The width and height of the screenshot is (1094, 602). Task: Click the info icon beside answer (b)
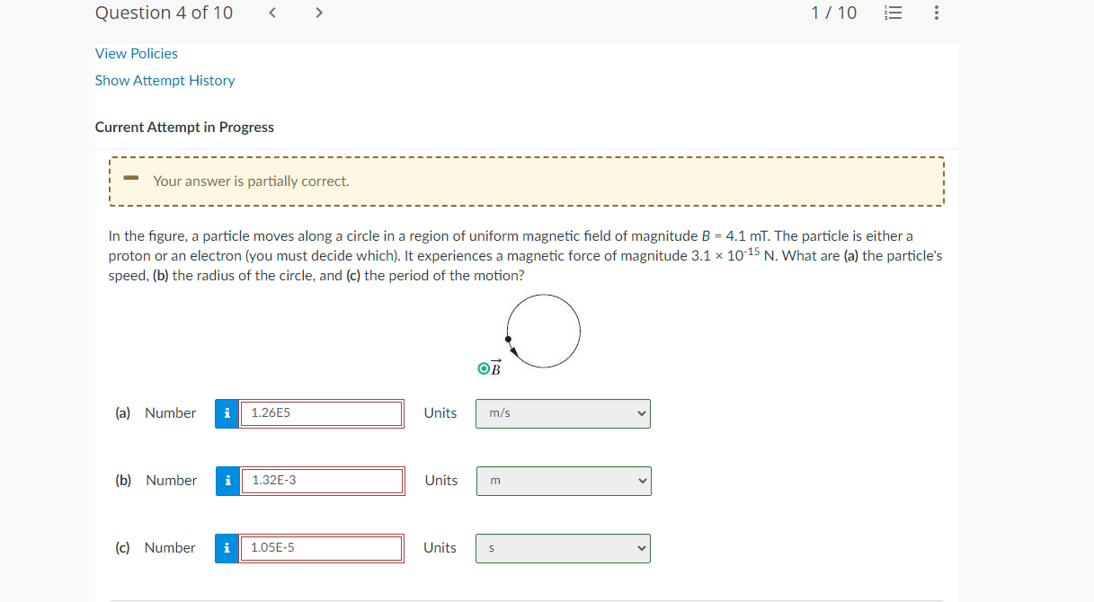(x=227, y=481)
